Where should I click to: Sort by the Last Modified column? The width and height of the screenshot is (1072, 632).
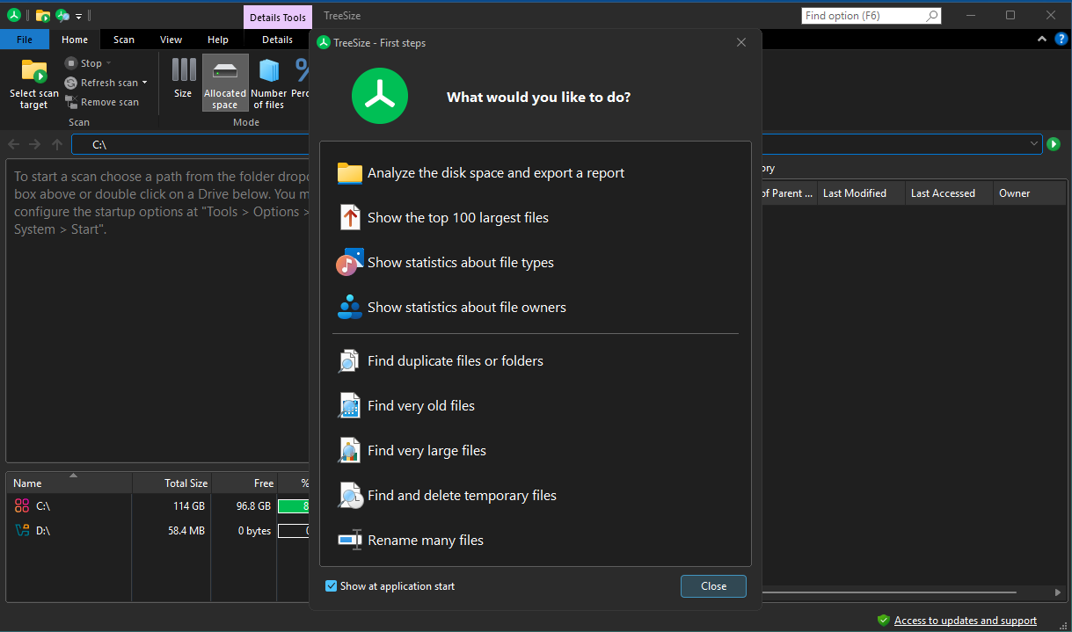[x=861, y=193]
